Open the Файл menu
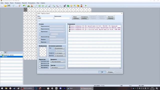Viewport: 160px width, 90px height. (2, 3)
